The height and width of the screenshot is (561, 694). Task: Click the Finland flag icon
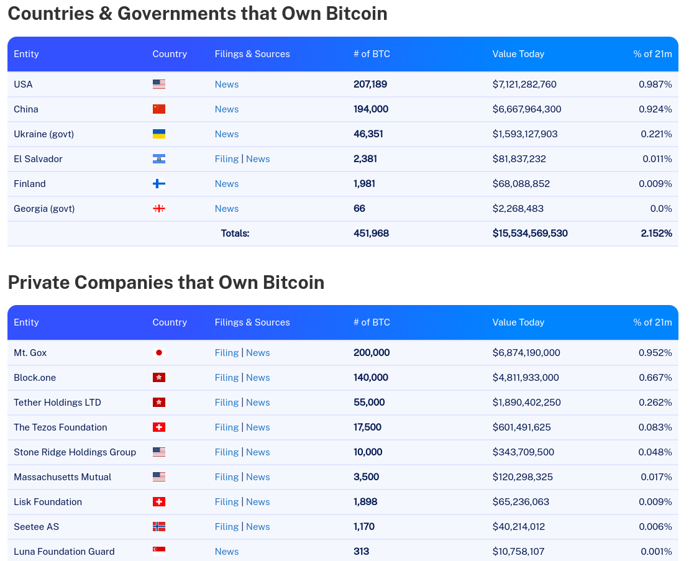coord(159,184)
